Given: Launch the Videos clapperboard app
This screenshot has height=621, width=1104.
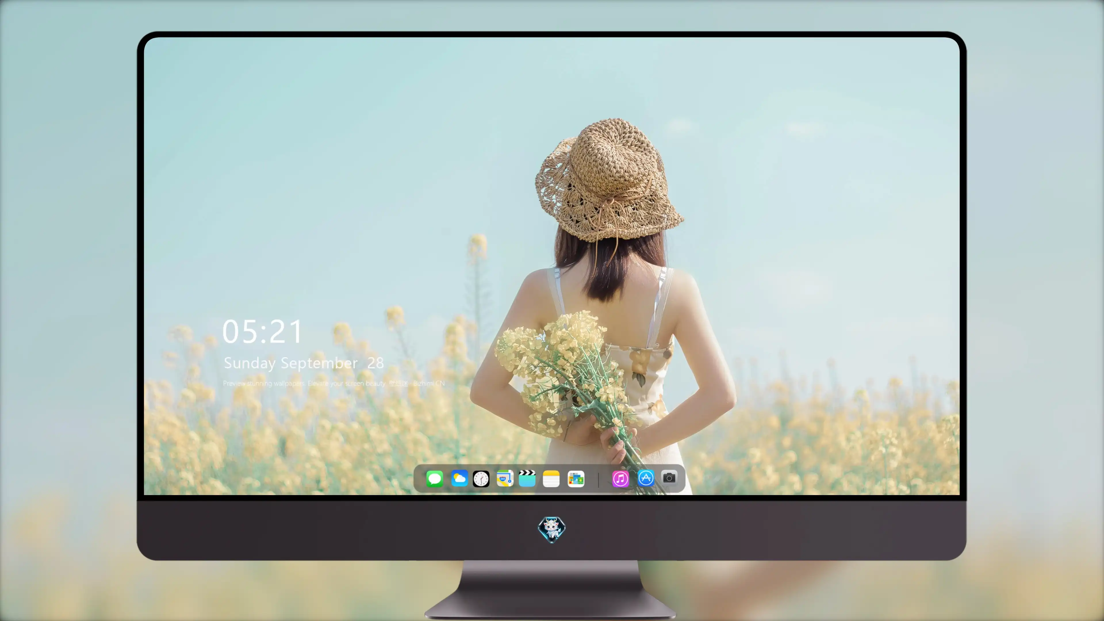Looking at the screenshot, I should pos(527,478).
